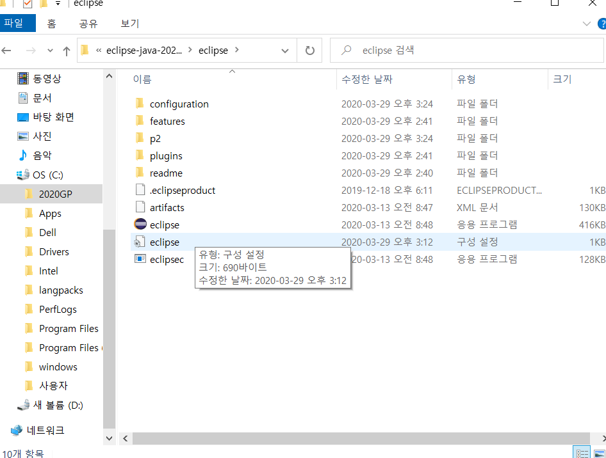Viewport: 606px width, 458px height.
Task: Switch to large icons view layout
Action: pyautogui.click(x=600, y=454)
